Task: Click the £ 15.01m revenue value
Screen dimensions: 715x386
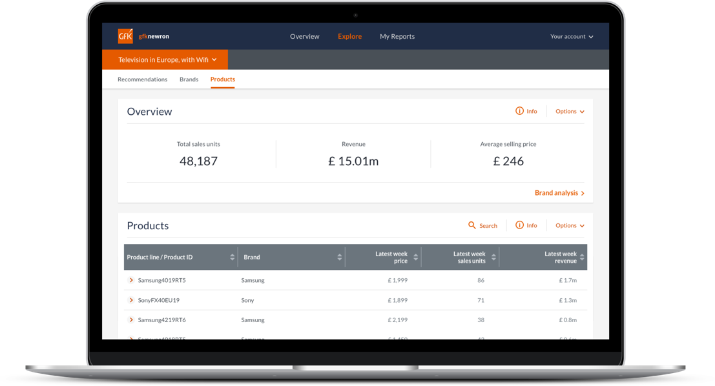Action: (x=353, y=161)
